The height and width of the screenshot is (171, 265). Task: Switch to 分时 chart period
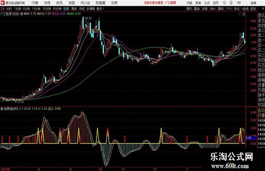(x=9, y=9)
